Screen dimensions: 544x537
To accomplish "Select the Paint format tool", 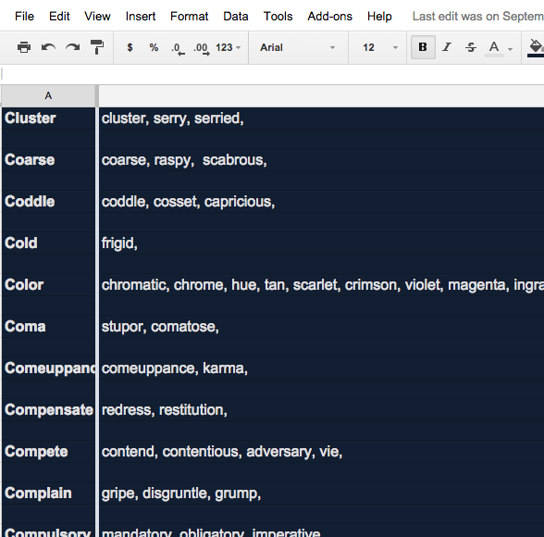I will [x=97, y=47].
